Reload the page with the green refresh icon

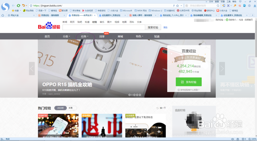[19, 6]
